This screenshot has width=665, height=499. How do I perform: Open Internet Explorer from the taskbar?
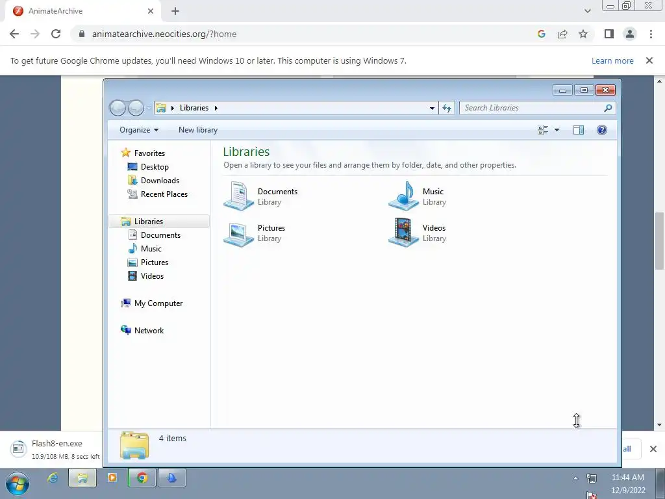pos(53,478)
